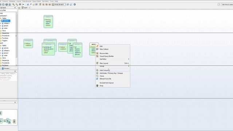Viewport: 233px width, 131px height.
Task: Select the highlighted activity table in the tree
Action: tap(6, 21)
